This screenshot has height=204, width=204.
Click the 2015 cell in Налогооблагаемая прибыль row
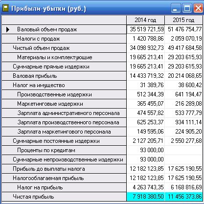183,178
